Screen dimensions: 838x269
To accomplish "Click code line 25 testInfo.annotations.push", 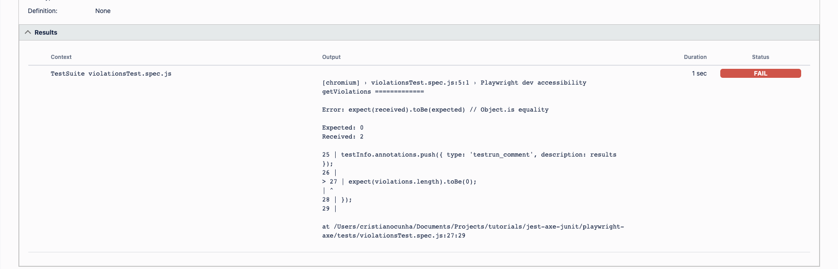I will tap(469, 155).
